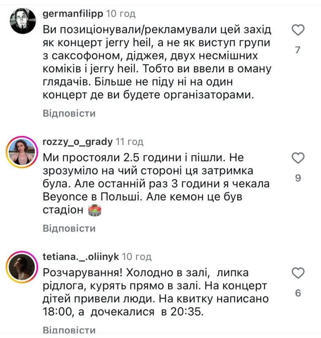Screen dimensions: 321x338
Task: Click the '10 год' timestamp next to germanfilipp
Action: pyautogui.click(x=121, y=14)
